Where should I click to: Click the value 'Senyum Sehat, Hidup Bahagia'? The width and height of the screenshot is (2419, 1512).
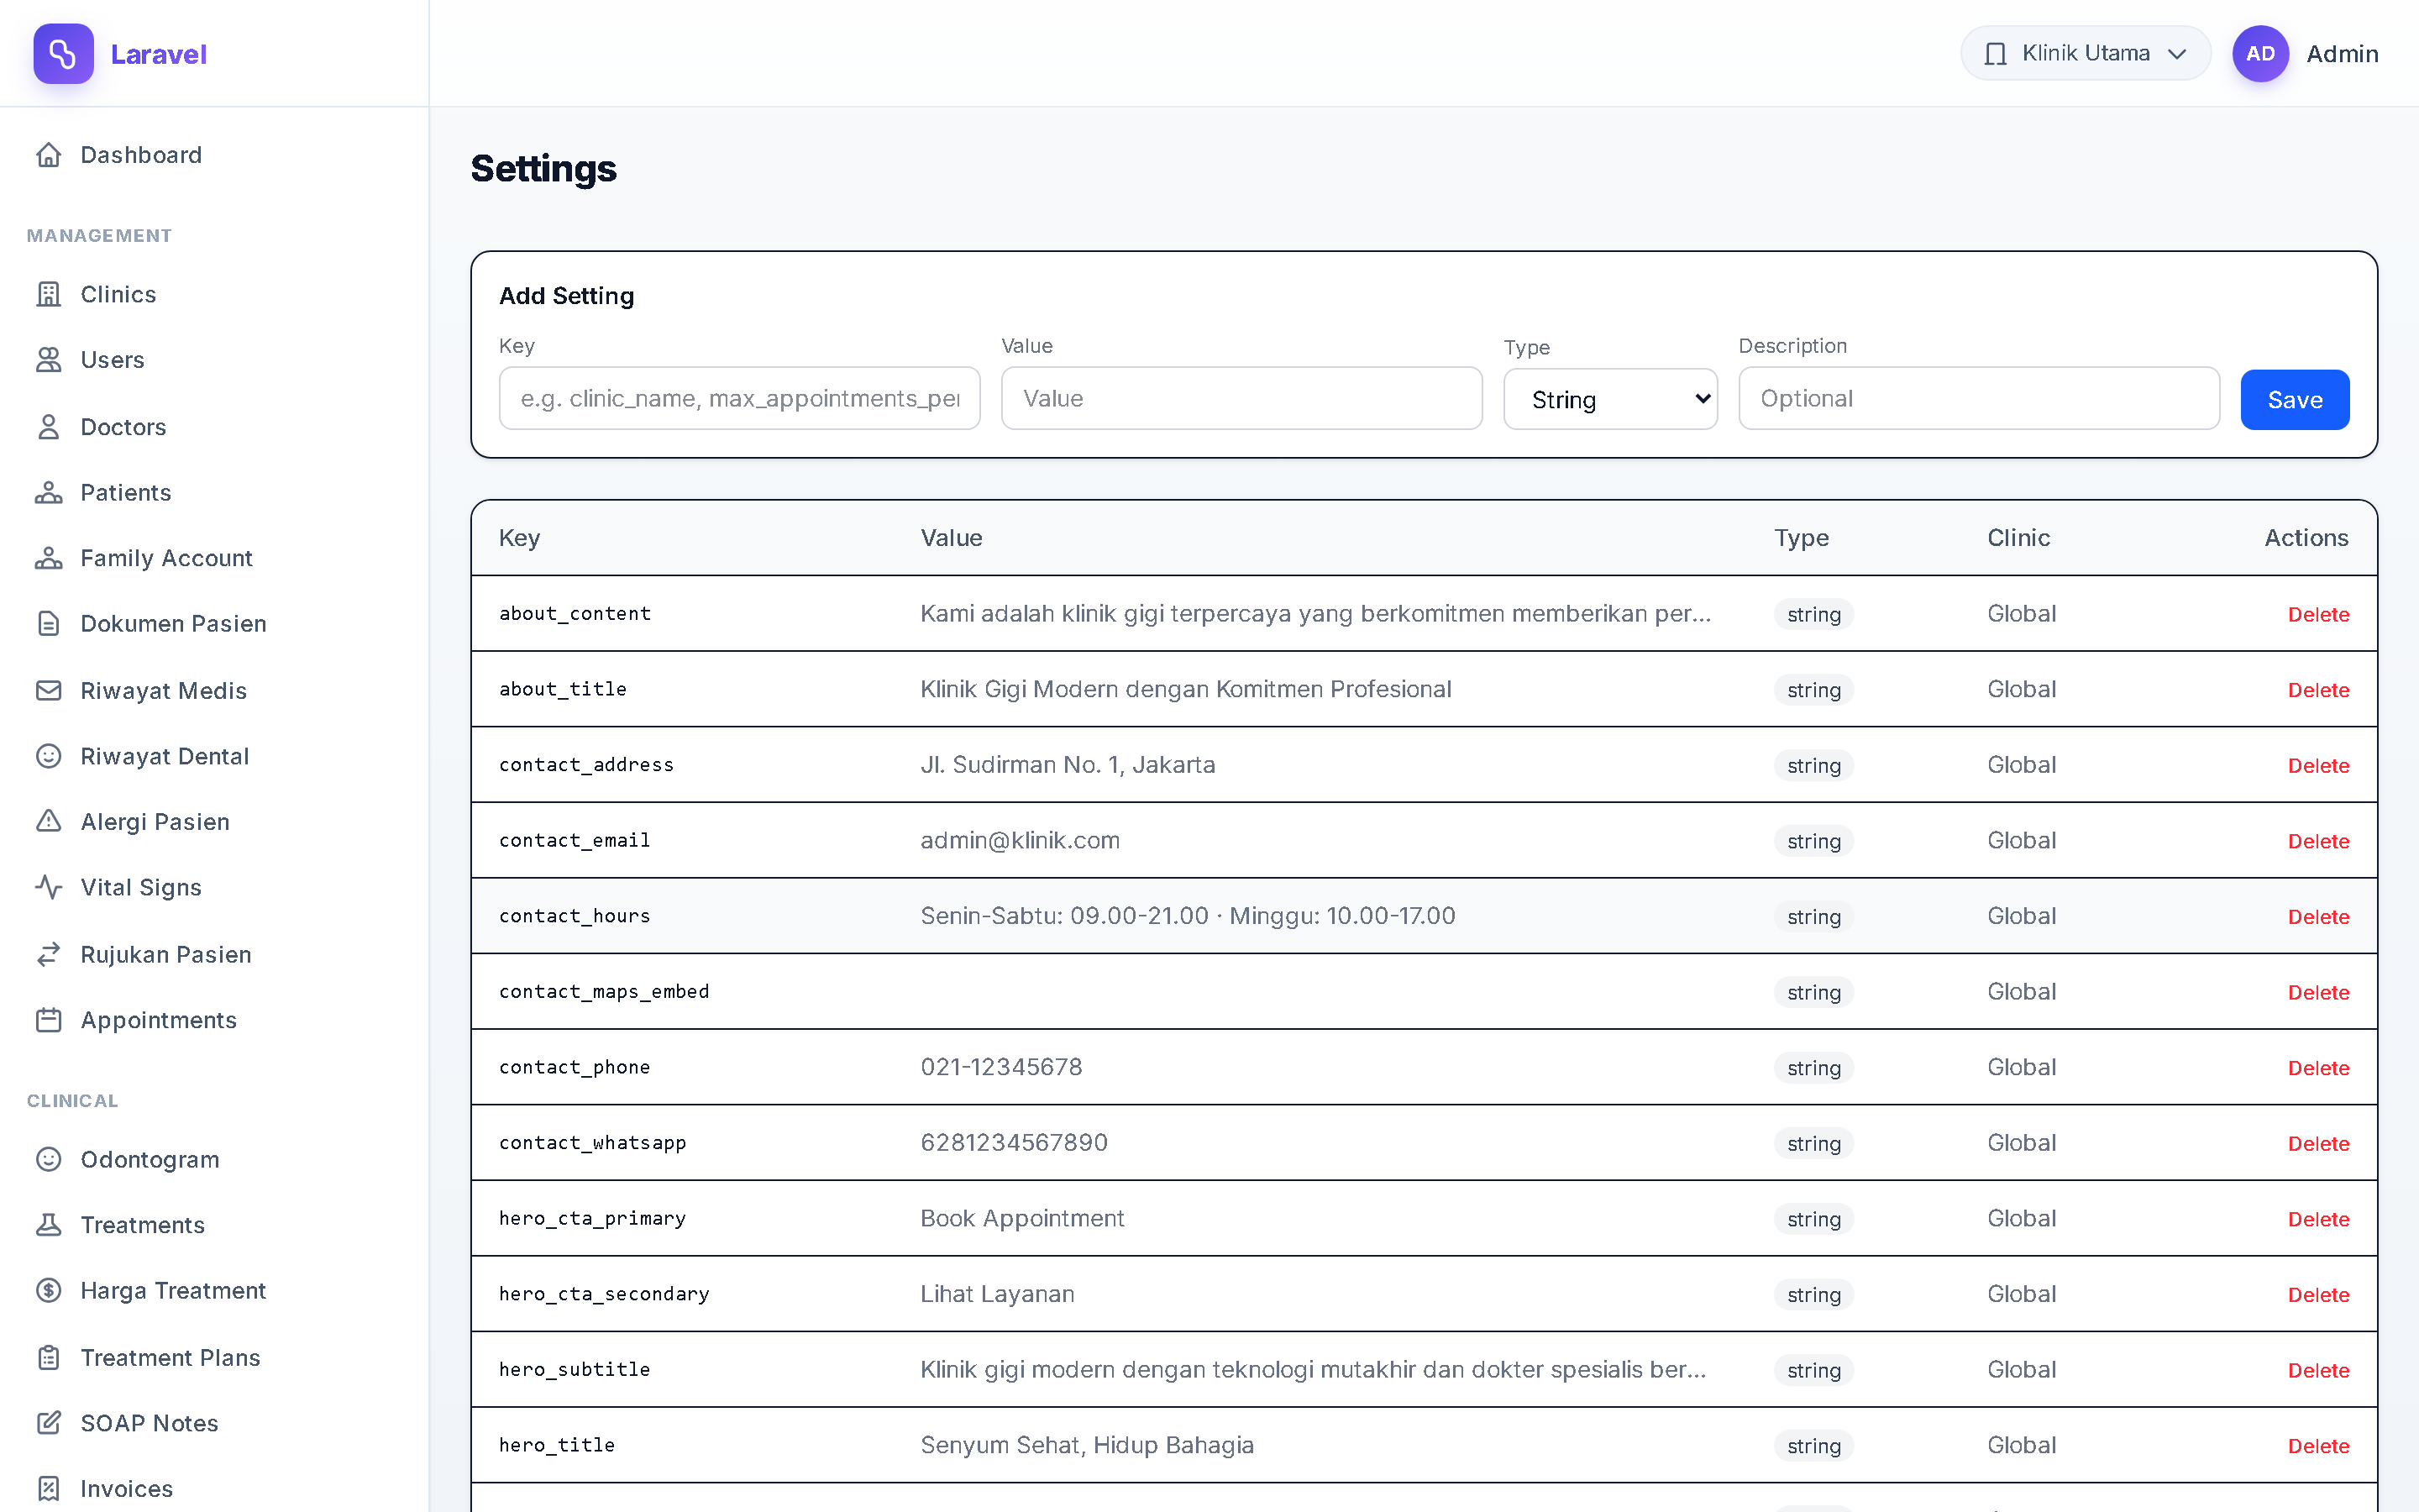1087,1446
